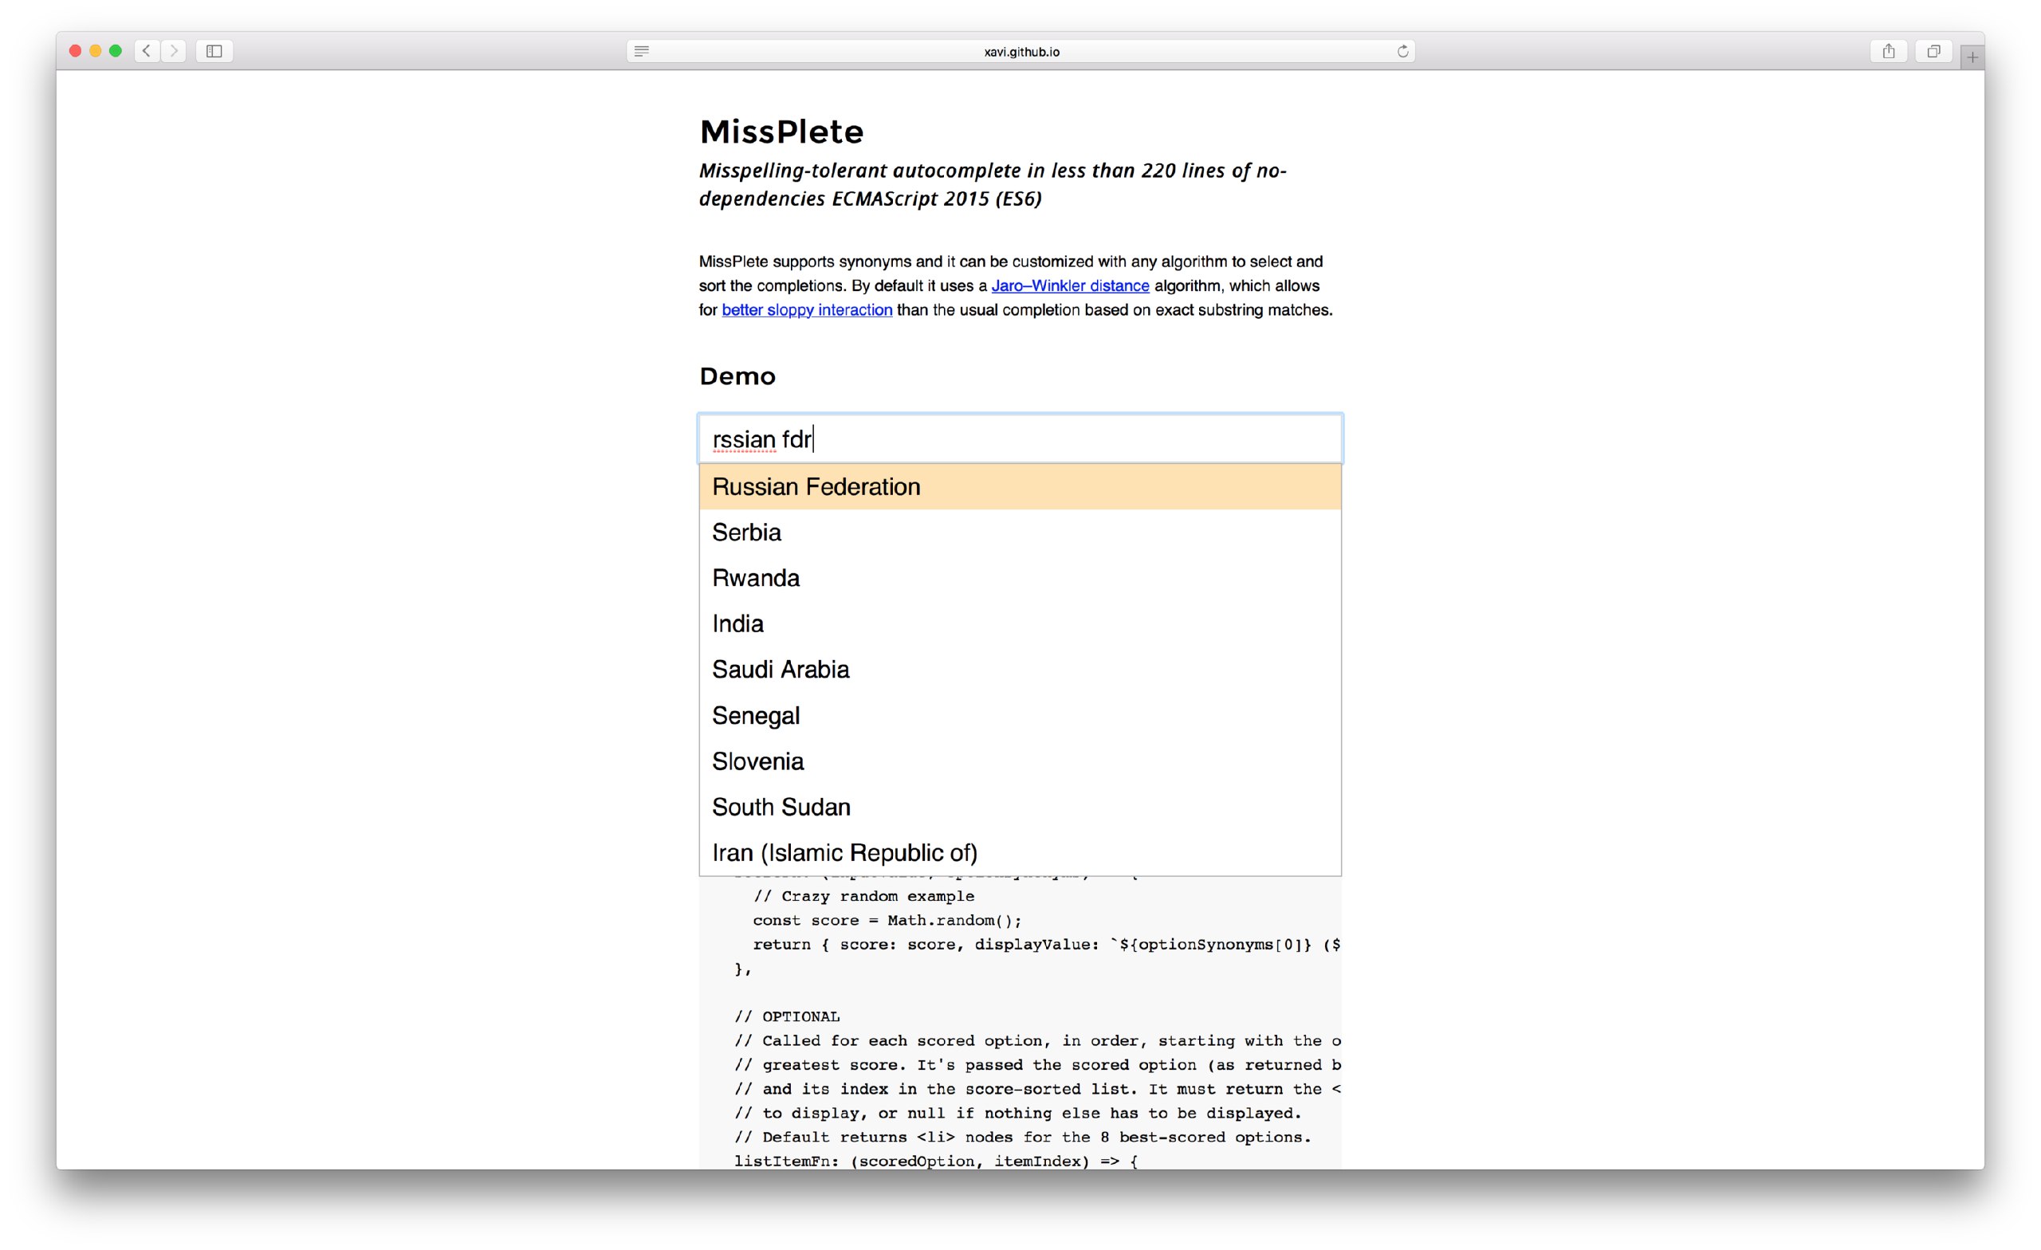Open the Jaro–Winkler distance link
This screenshot has height=1250, width=2041.
1070,285
